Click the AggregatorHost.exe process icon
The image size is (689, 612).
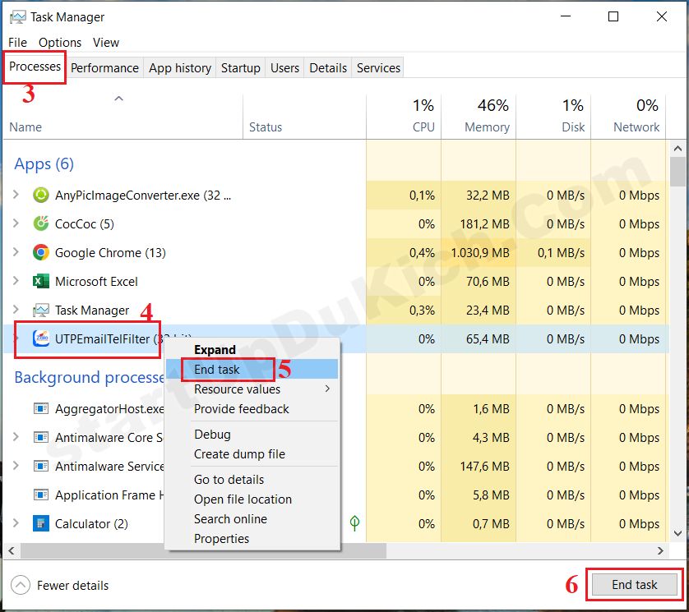(41, 409)
